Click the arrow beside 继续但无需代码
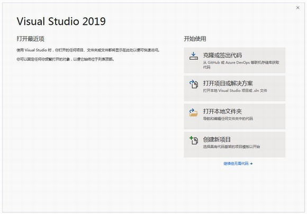The width and height of the screenshot is (307, 214). [x=251, y=164]
